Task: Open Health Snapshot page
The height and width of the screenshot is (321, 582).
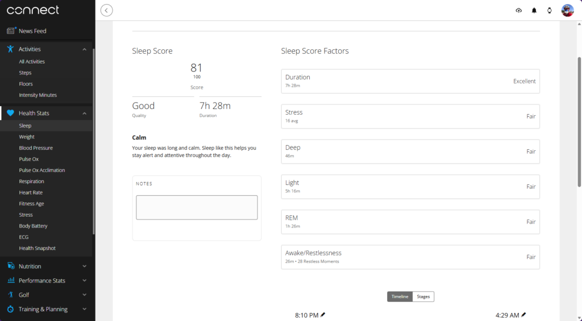Action: coord(37,248)
